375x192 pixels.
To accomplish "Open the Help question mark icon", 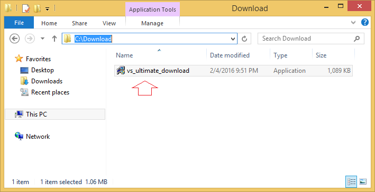I will coord(365,23).
